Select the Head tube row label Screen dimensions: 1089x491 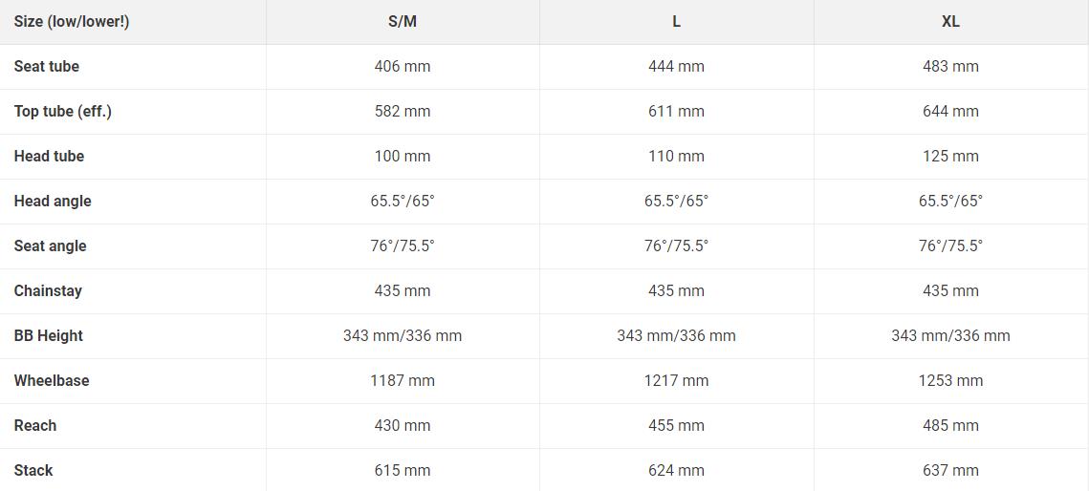(49, 157)
